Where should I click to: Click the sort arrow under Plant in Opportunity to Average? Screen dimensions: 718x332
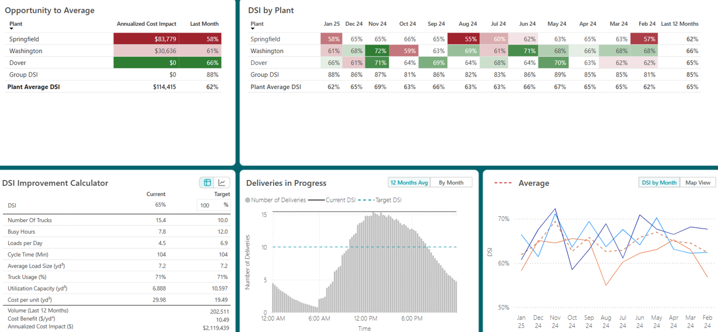tap(11, 29)
